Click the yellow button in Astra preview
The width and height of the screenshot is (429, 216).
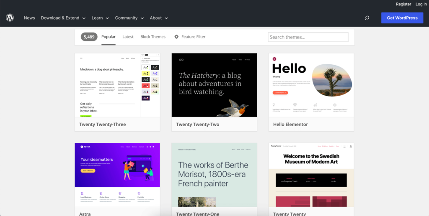(x=88, y=171)
